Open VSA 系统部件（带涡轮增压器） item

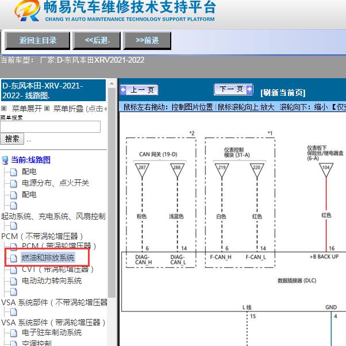click(53, 322)
